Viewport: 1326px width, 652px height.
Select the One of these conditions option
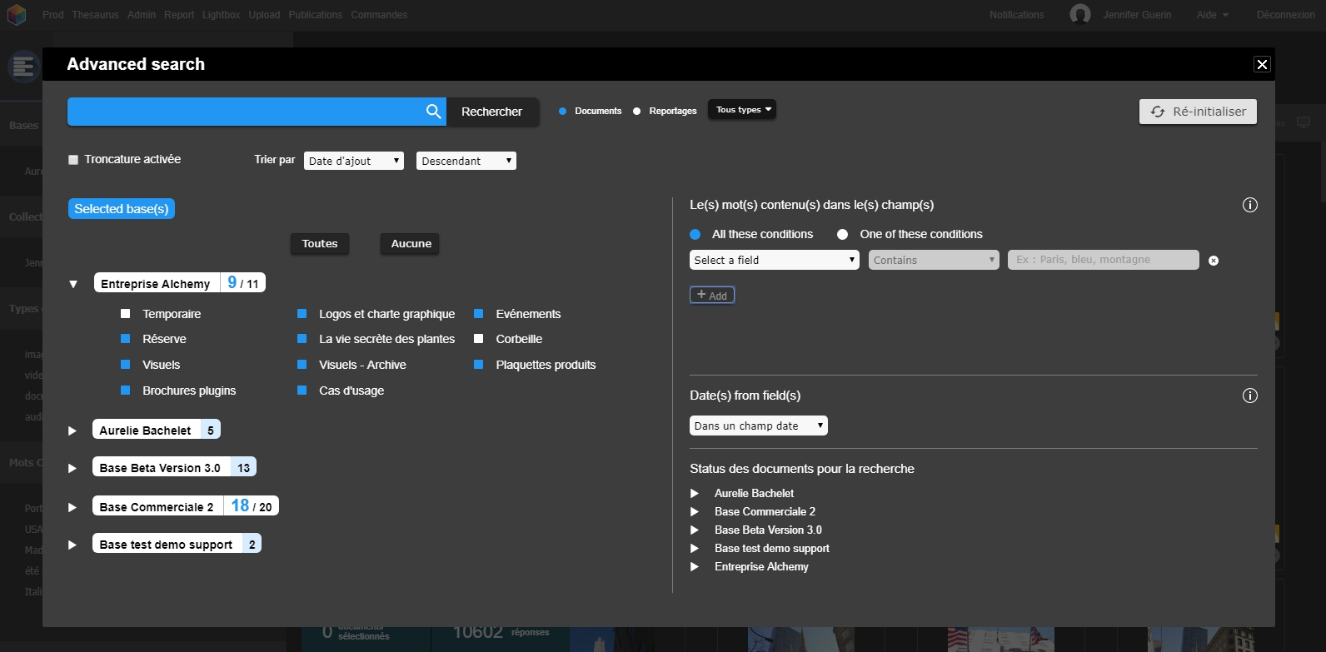(842, 235)
